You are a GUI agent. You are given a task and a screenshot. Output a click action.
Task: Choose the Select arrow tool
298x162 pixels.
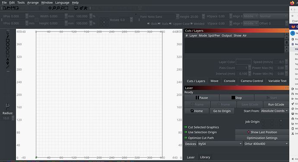point(8,33)
